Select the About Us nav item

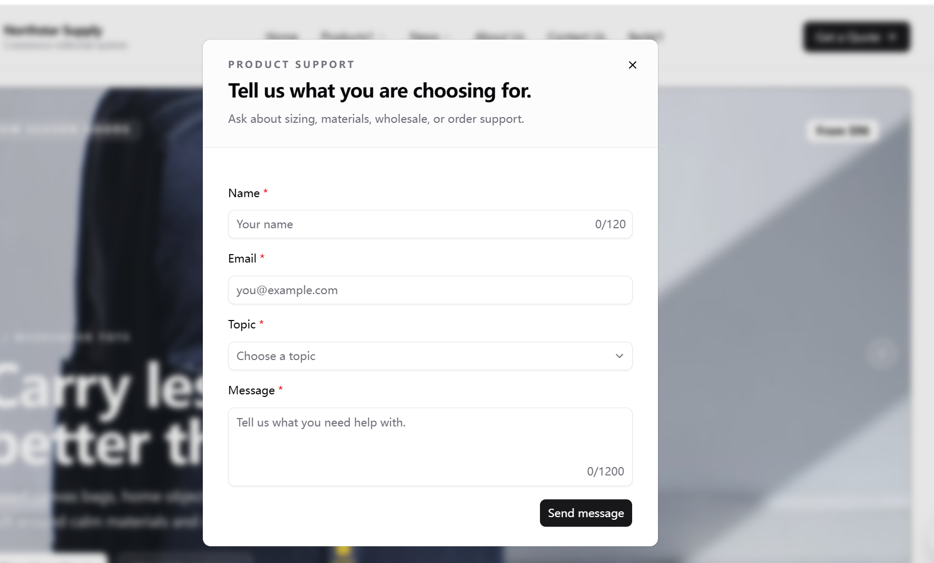(499, 36)
